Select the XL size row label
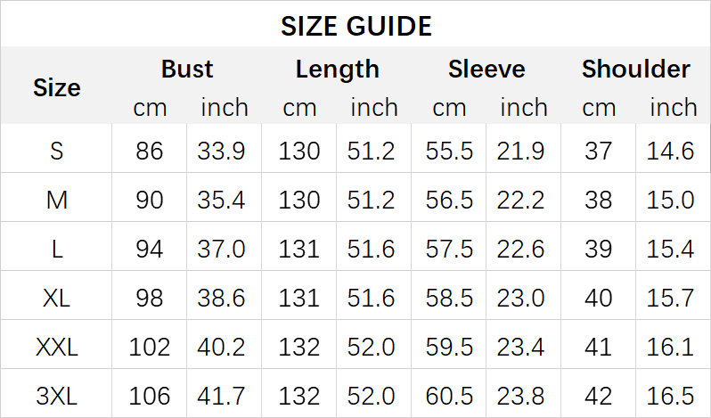Viewport: 711px width, 418px height. click(x=56, y=297)
